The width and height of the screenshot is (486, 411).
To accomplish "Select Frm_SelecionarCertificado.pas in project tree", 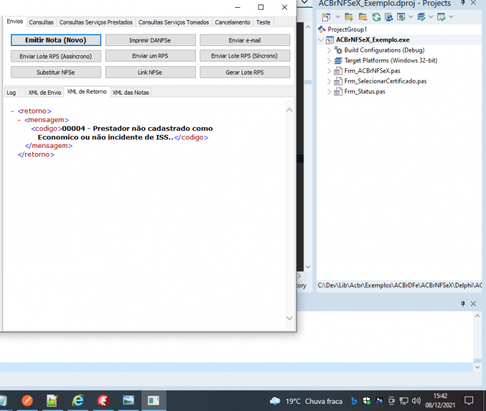I will point(386,81).
